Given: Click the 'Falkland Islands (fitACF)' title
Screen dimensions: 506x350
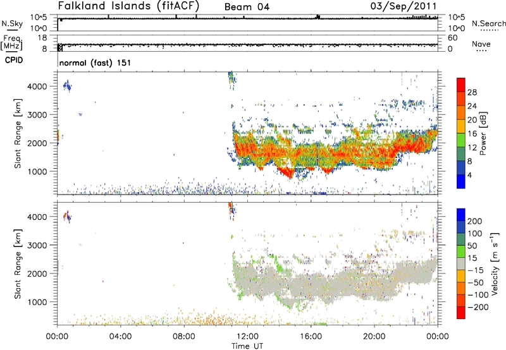Looking at the screenshot, I should pyautogui.click(x=128, y=6).
